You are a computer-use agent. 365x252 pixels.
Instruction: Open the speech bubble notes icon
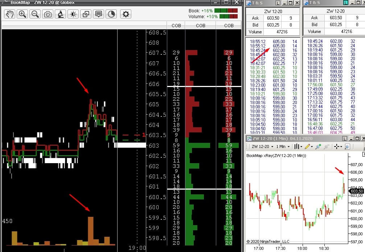coord(98,14)
